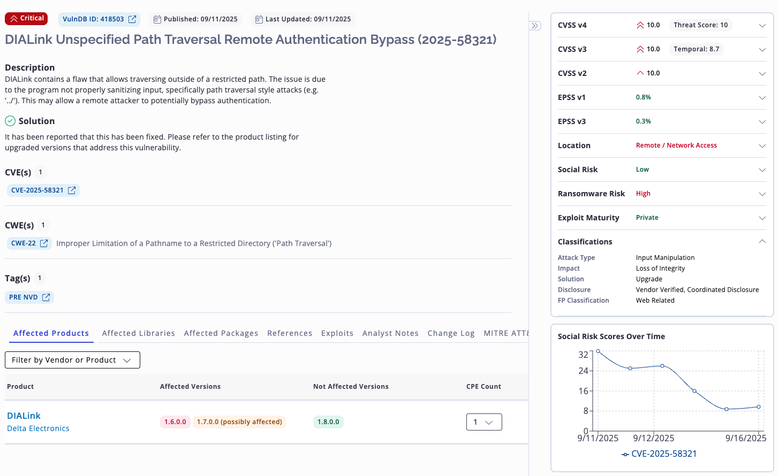Image resolution: width=779 pixels, height=476 pixels.
Task: Click the 0.8% EPSS v1 value
Action: pyautogui.click(x=643, y=97)
